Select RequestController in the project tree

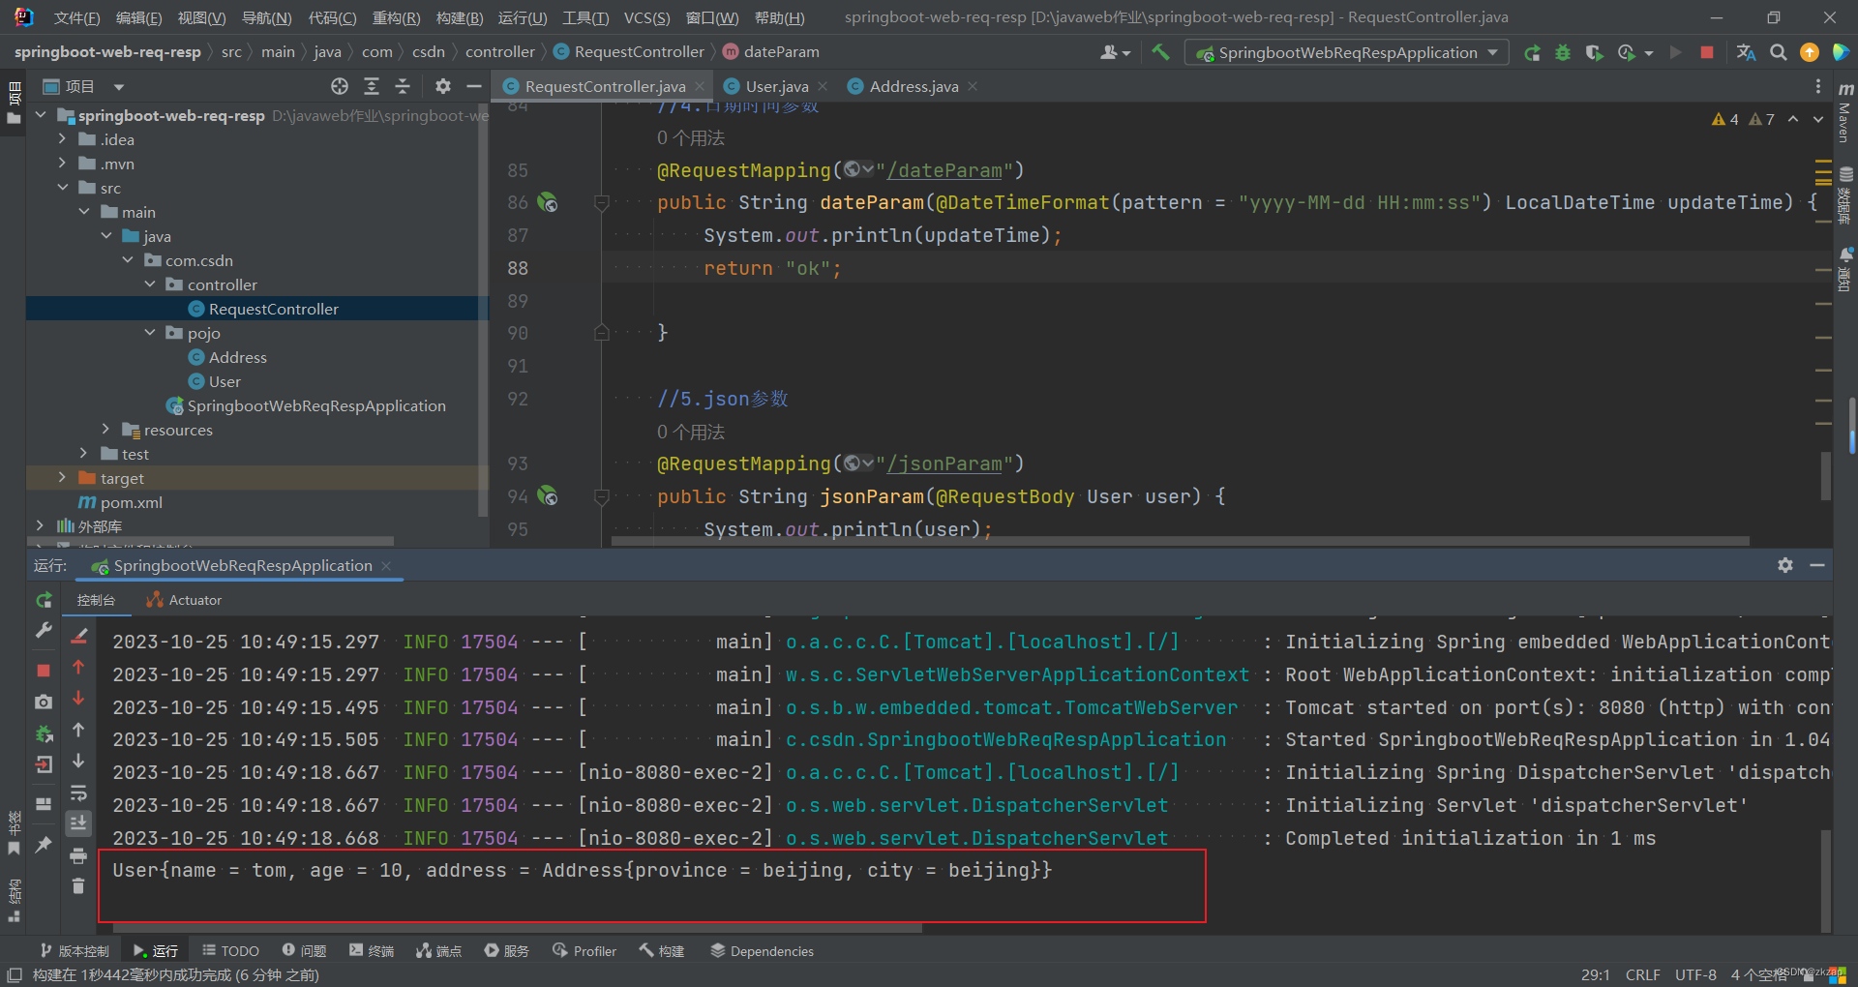pos(273,309)
